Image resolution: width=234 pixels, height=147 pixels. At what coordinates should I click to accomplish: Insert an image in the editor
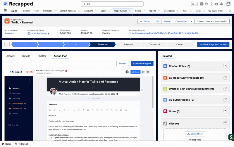point(121,110)
